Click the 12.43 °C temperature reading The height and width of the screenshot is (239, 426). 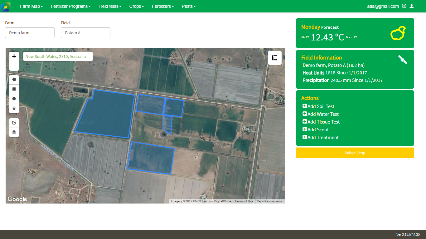point(327,37)
